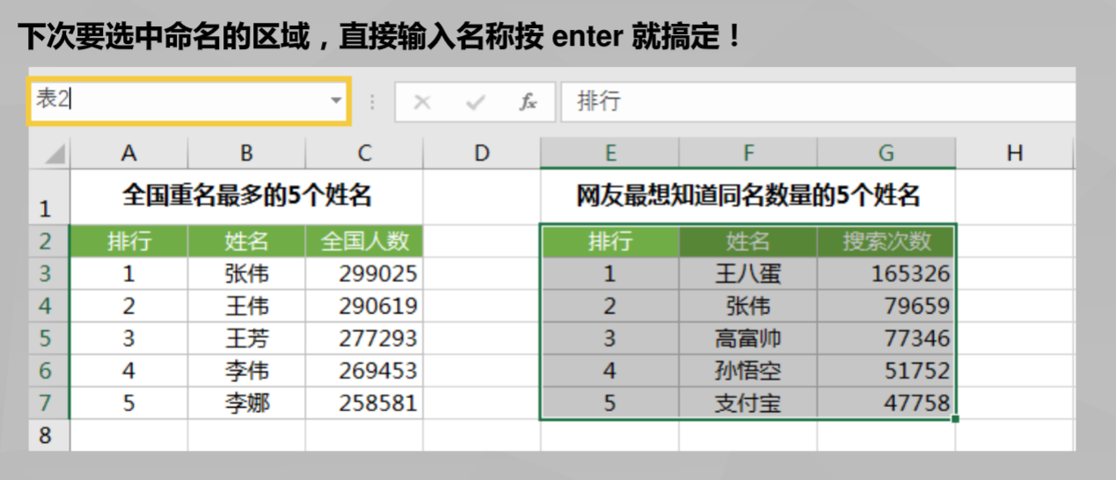Click the cell with value 47758

[x=886, y=404]
